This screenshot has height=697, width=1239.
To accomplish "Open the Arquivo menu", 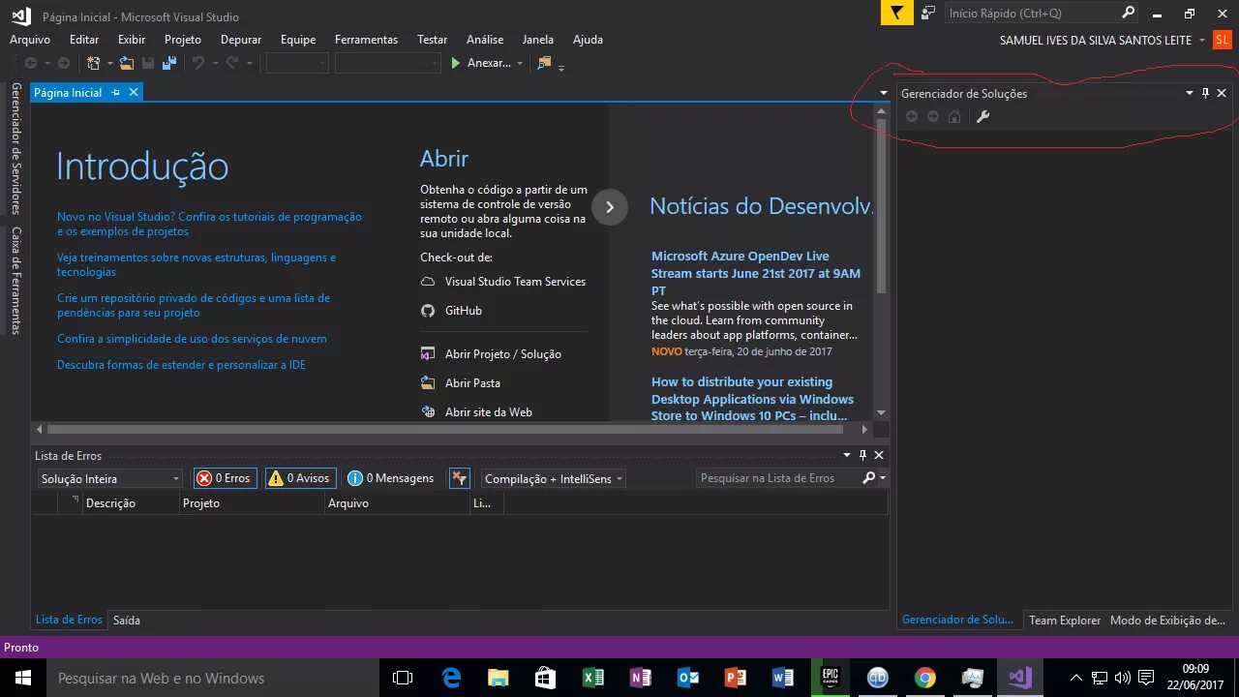I will coord(30,40).
